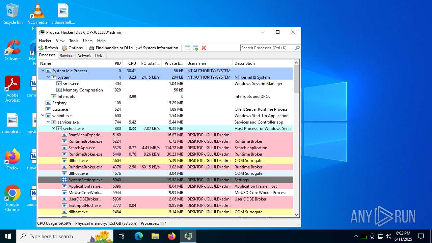The width and height of the screenshot is (432, 243).
Task: Click the Refresh toolbar button
Action: click(48, 48)
